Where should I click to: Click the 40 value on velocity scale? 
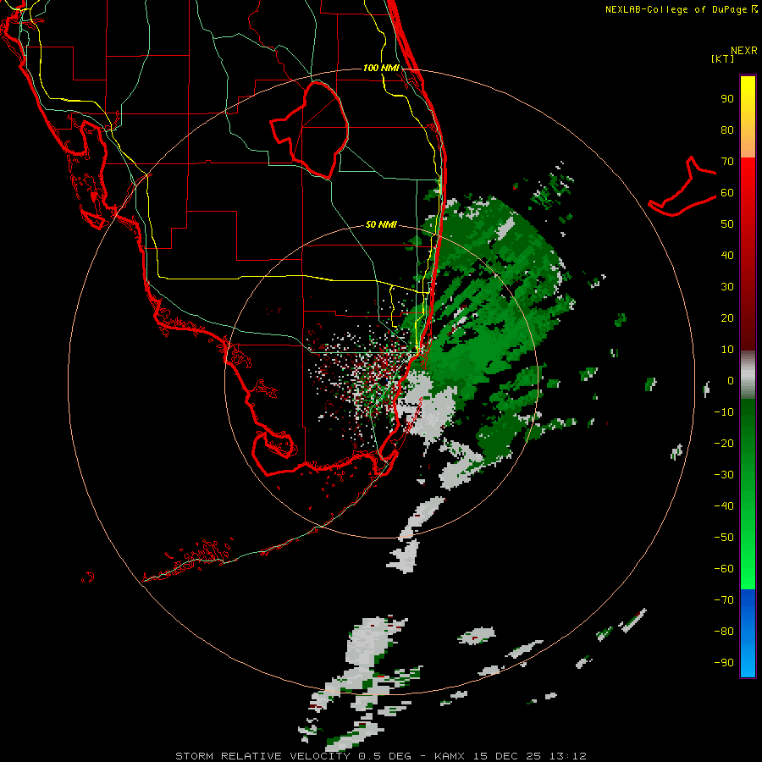[727, 255]
